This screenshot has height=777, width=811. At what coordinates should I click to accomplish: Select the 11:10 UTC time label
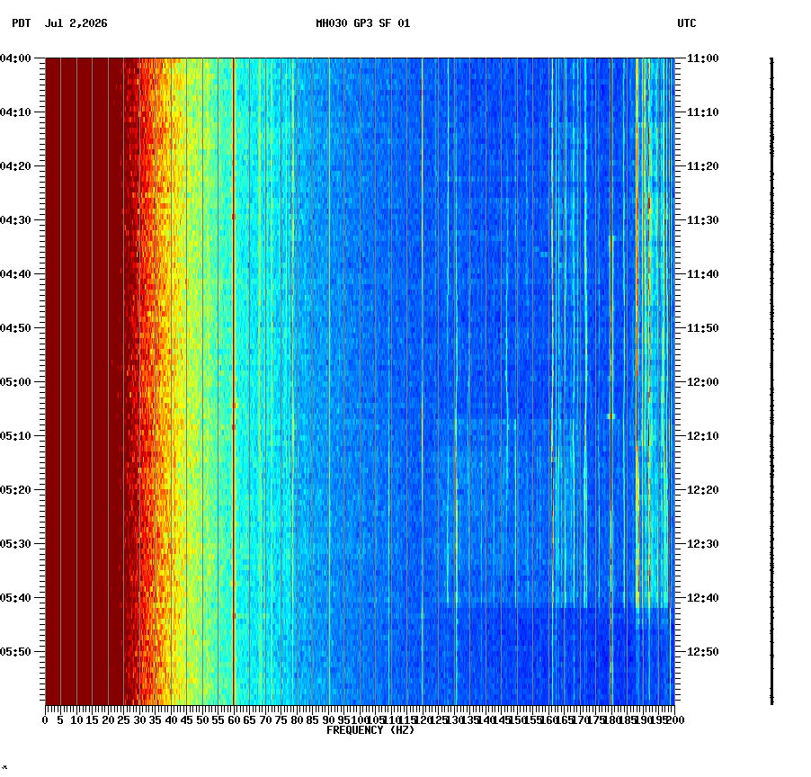pyautogui.click(x=703, y=112)
